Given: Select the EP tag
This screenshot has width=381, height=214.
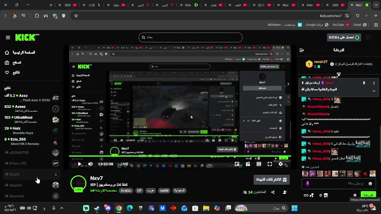Looking at the screenshot, I should 139,191.
